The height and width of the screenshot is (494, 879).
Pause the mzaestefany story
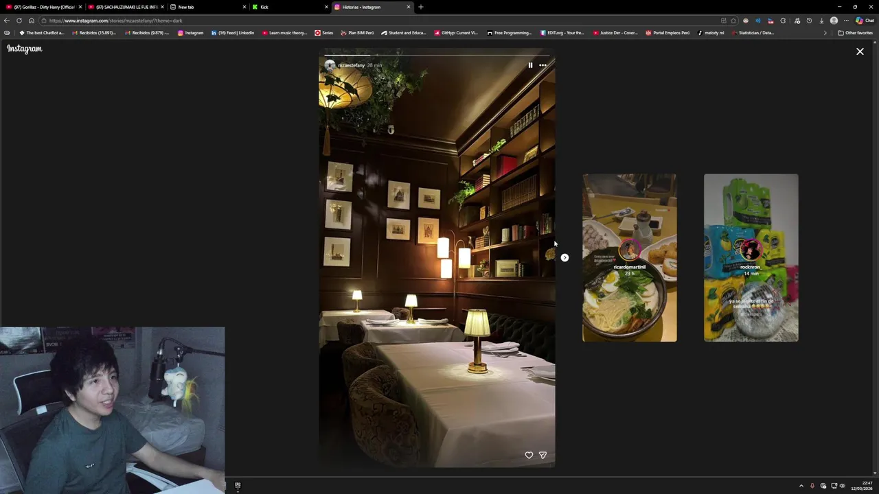click(x=530, y=65)
